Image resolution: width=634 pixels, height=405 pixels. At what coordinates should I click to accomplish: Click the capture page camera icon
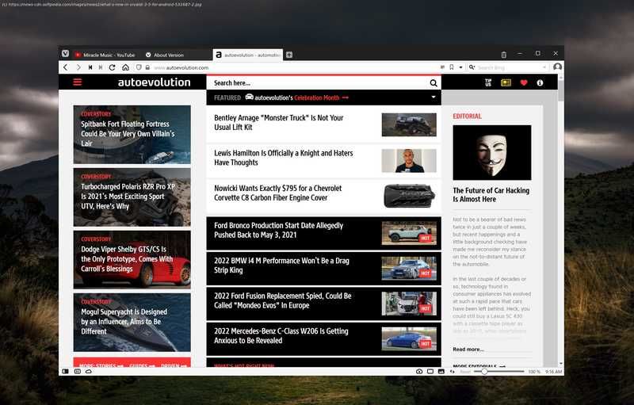[x=419, y=371]
